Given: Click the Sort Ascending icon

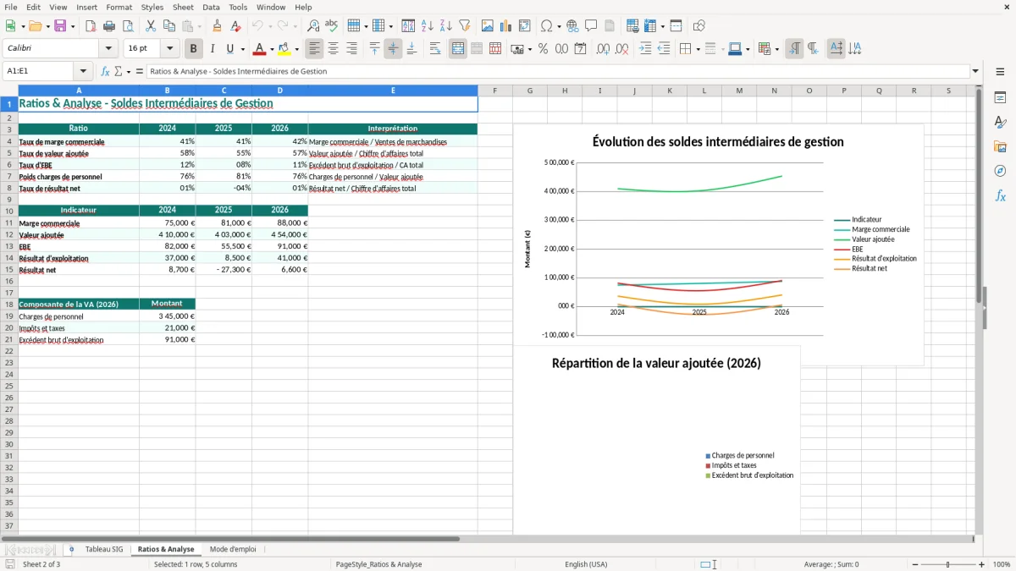Looking at the screenshot, I should point(428,26).
